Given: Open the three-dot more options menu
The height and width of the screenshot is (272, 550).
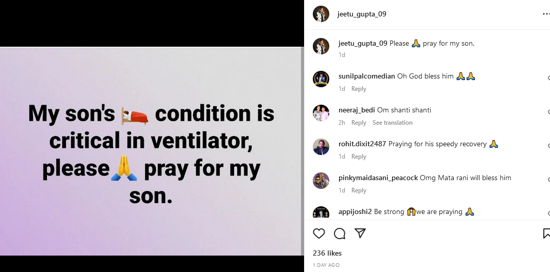Looking at the screenshot, I should 546,14.
